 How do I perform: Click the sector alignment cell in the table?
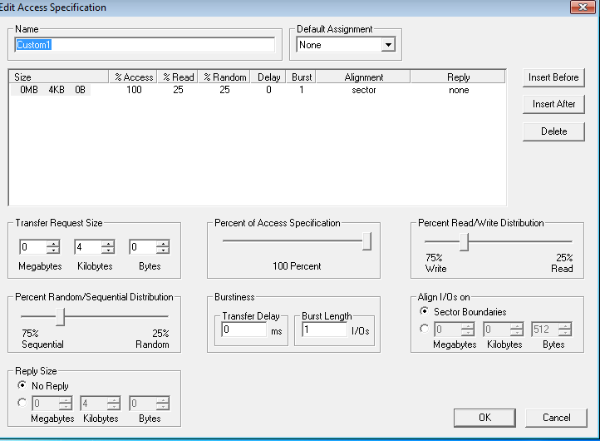363,90
